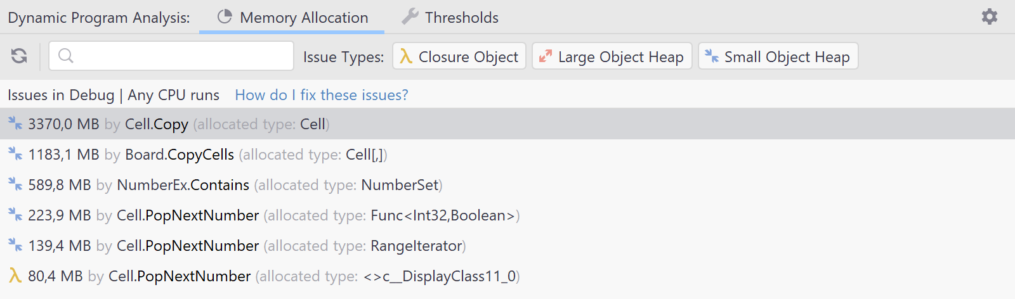Select the 80,4 MB DisplayClass11_0 issue

(507, 276)
